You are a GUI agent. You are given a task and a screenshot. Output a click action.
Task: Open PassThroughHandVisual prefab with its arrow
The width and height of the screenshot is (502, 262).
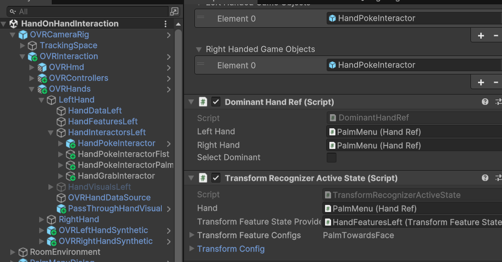pyautogui.click(x=169, y=209)
